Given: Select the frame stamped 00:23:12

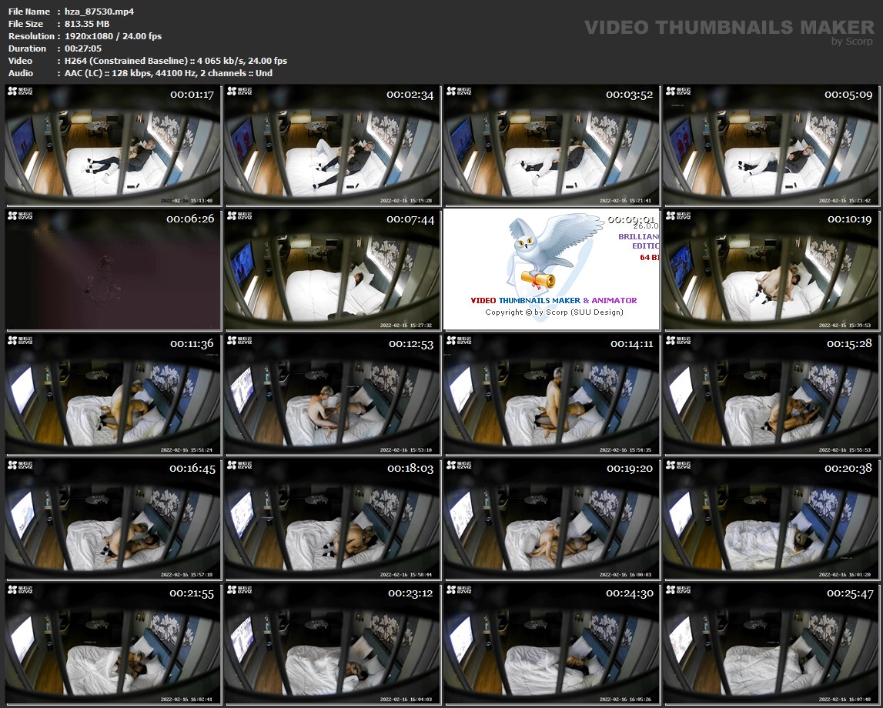Looking at the screenshot, I should pos(333,645).
